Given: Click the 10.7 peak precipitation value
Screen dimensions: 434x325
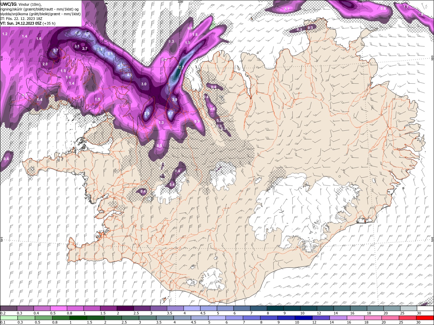Looking at the screenshot, I should pos(180,67).
